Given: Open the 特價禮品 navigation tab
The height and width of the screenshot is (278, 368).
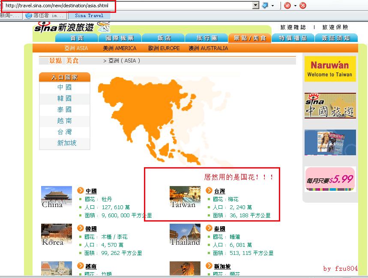Looking at the screenshot, I should 293,38.
